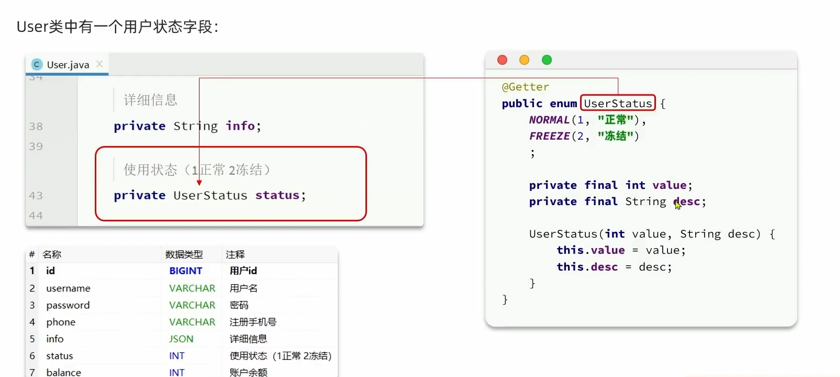Click the boxed UserStatus enum name

click(618, 103)
